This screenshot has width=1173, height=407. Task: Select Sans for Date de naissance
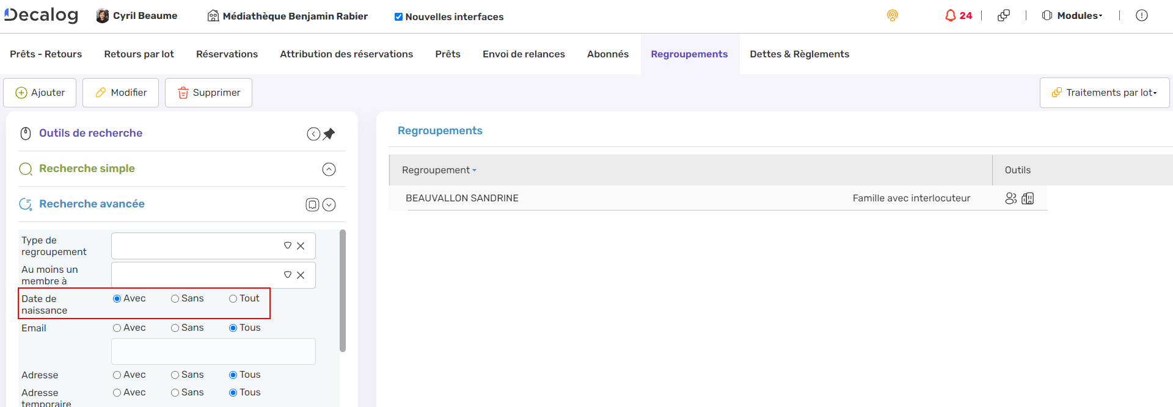(x=175, y=299)
